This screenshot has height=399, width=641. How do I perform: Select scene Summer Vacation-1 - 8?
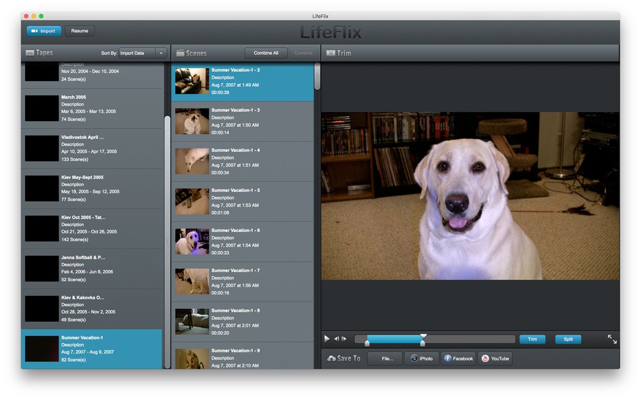[243, 322]
